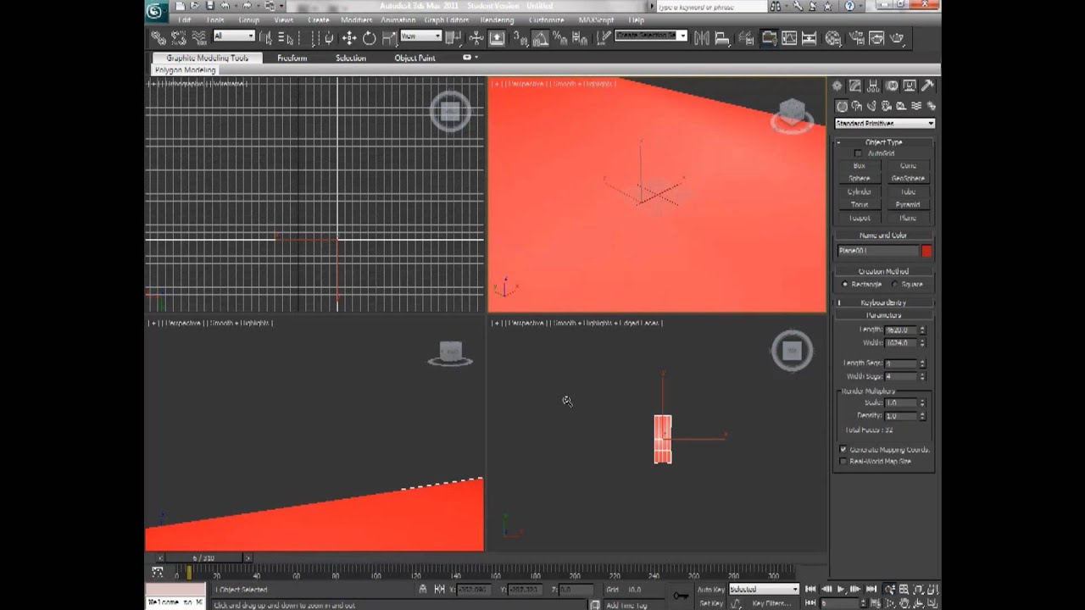Click the Sphere primitive button
The height and width of the screenshot is (610, 1085).
click(x=860, y=179)
